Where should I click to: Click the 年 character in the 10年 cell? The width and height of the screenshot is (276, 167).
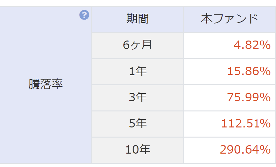pyautogui.click(x=144, y=150)
